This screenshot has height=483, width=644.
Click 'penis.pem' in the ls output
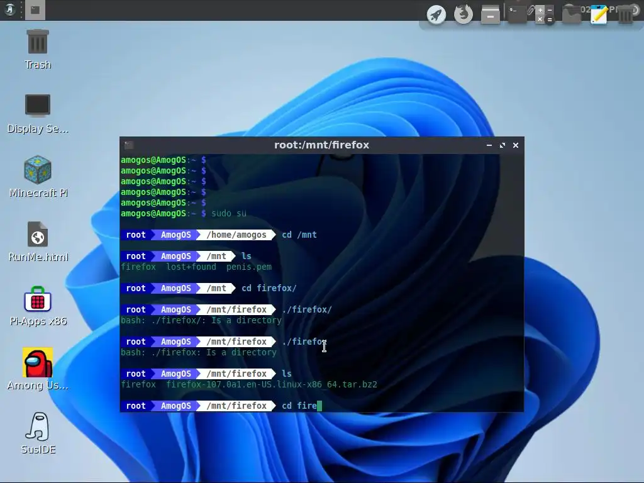pyautogui.click(x=249, y=267)
